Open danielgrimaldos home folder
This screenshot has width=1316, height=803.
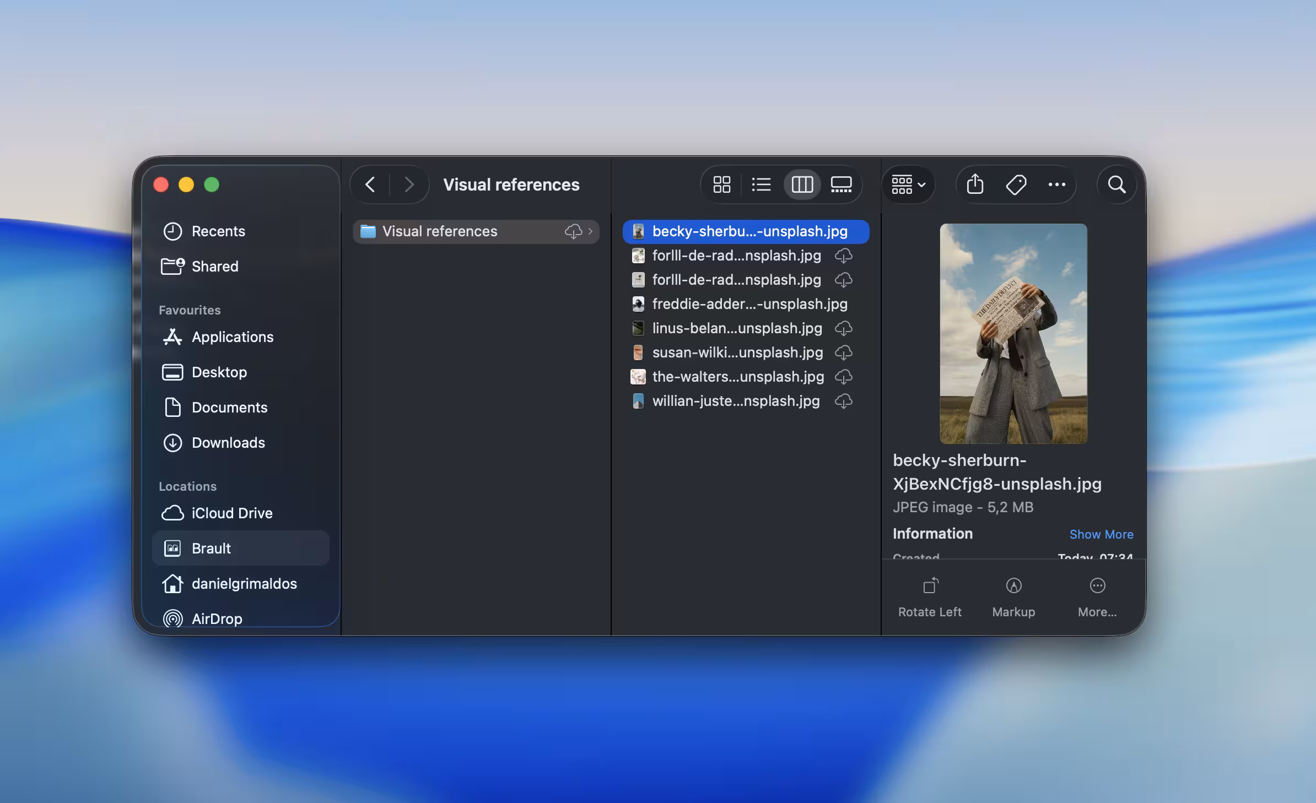241,584
